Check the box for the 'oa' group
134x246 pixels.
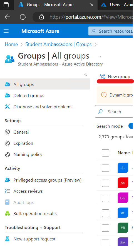(x=106, y=183)
